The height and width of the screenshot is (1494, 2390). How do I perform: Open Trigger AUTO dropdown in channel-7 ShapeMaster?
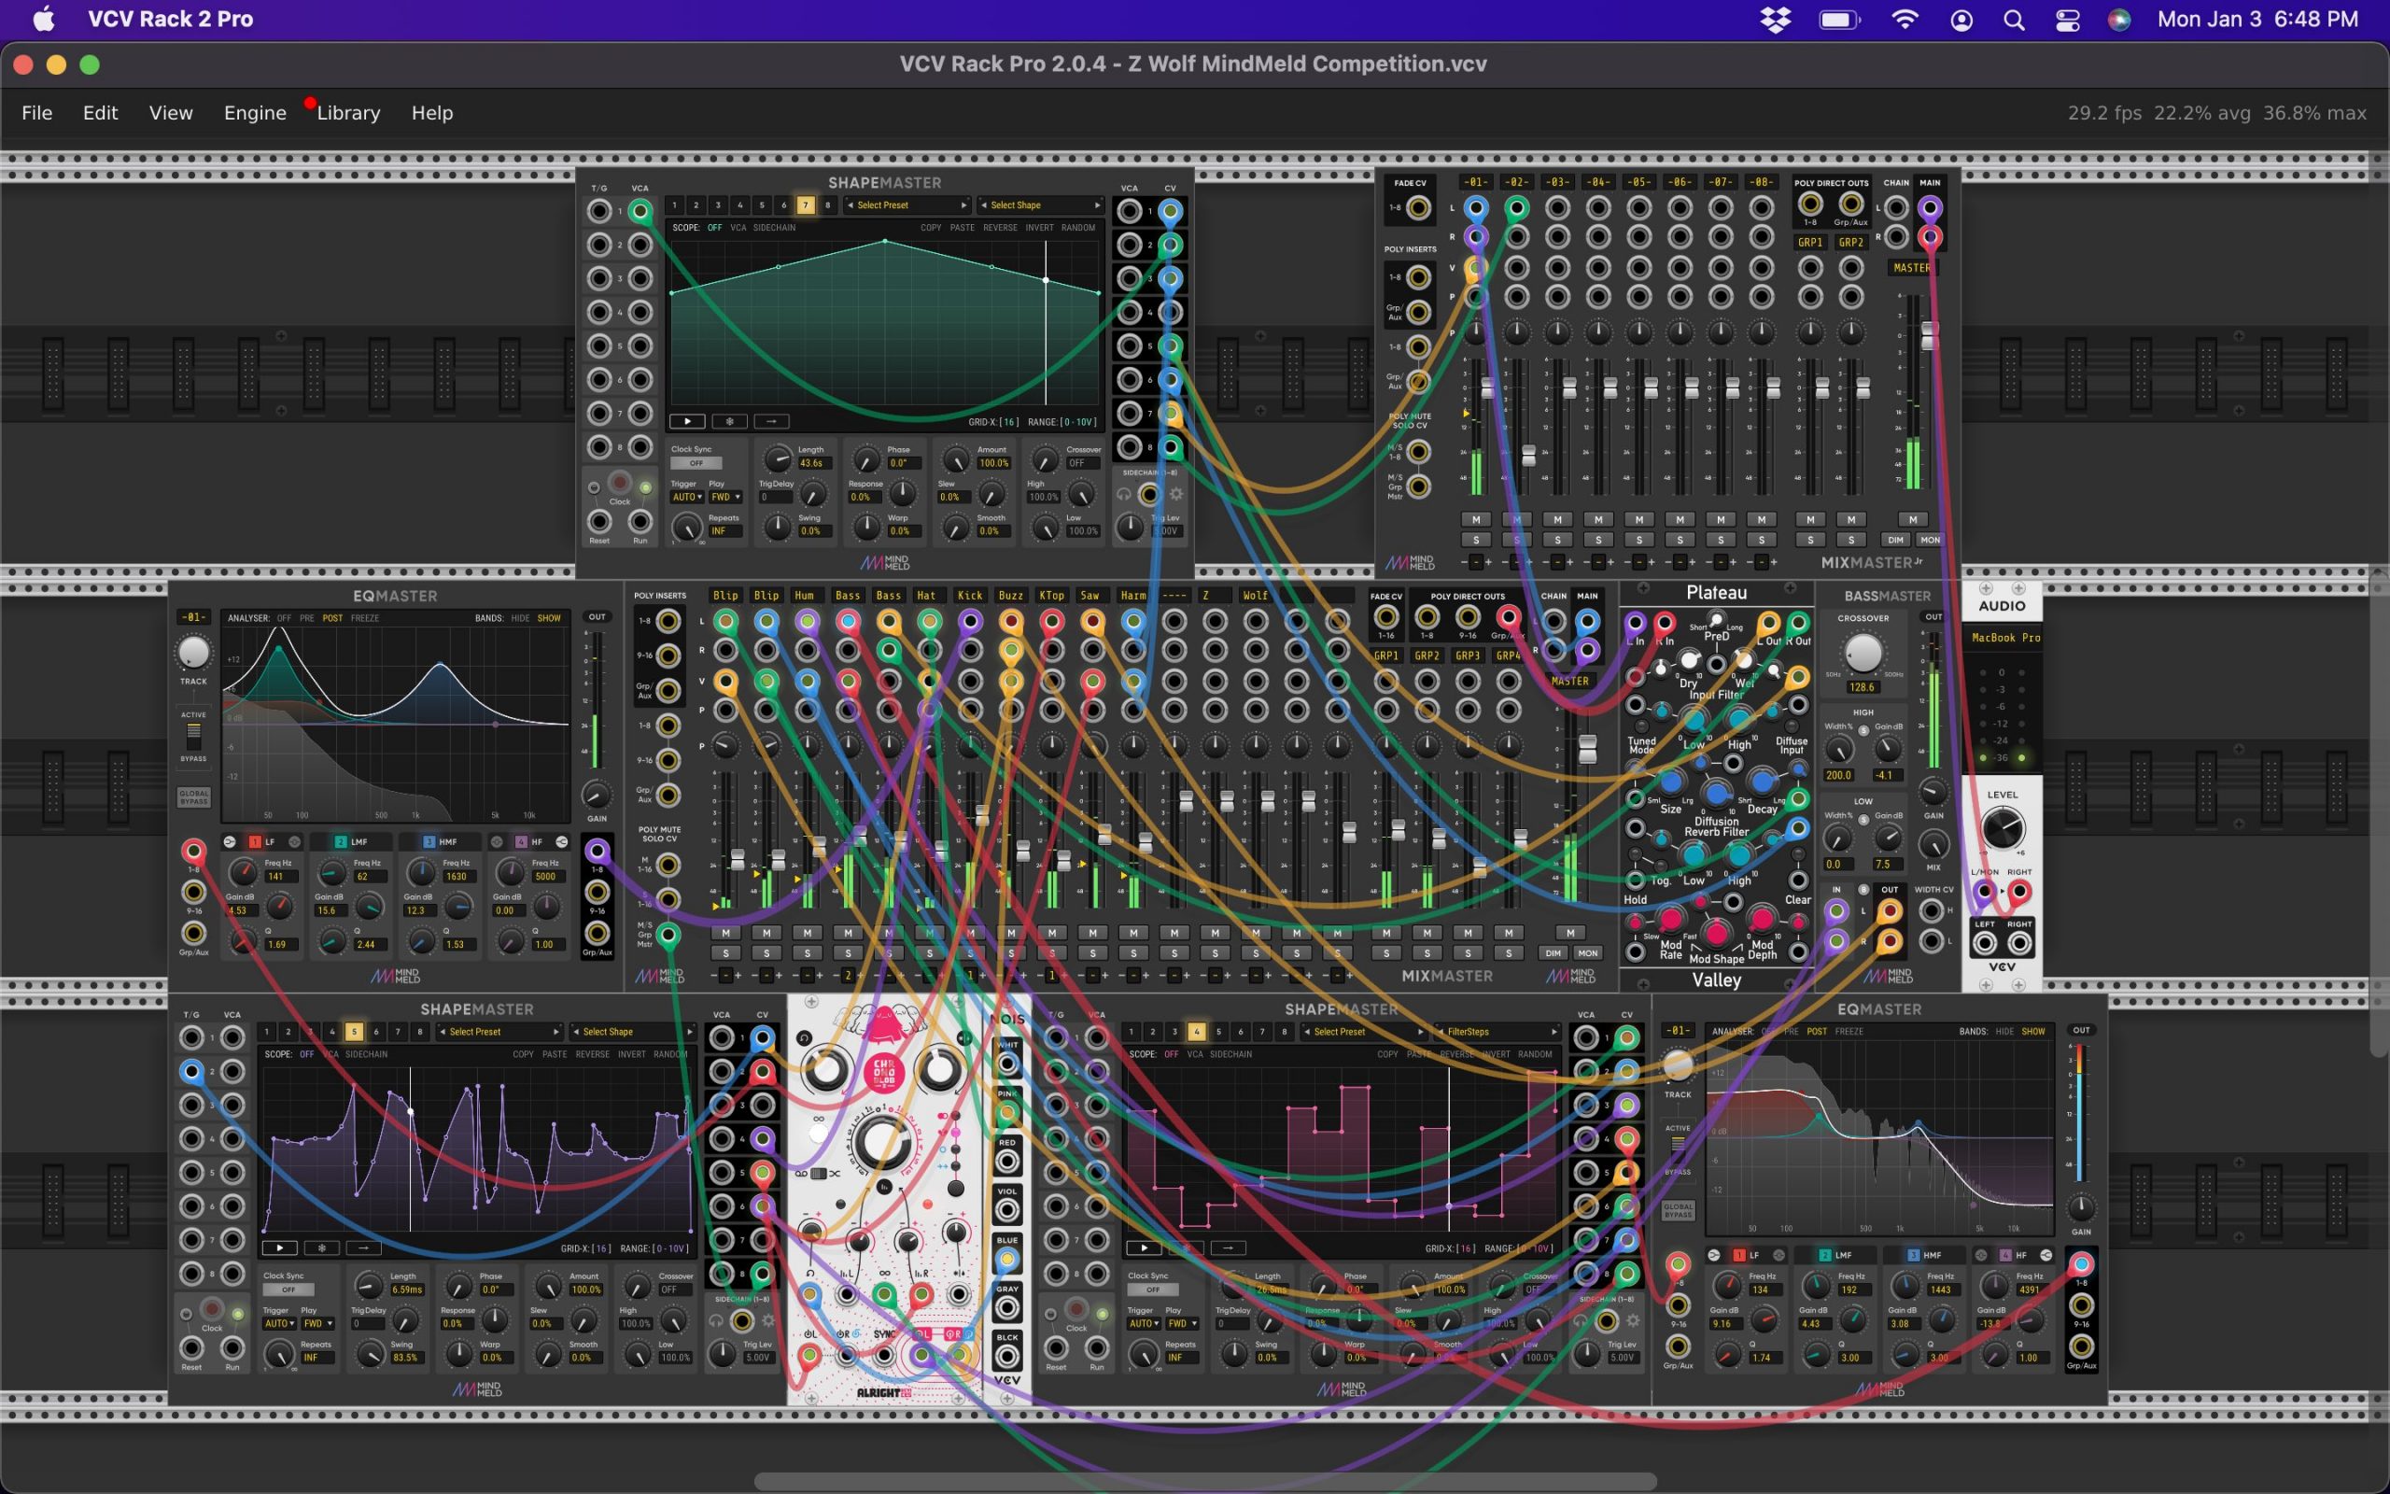686,497
